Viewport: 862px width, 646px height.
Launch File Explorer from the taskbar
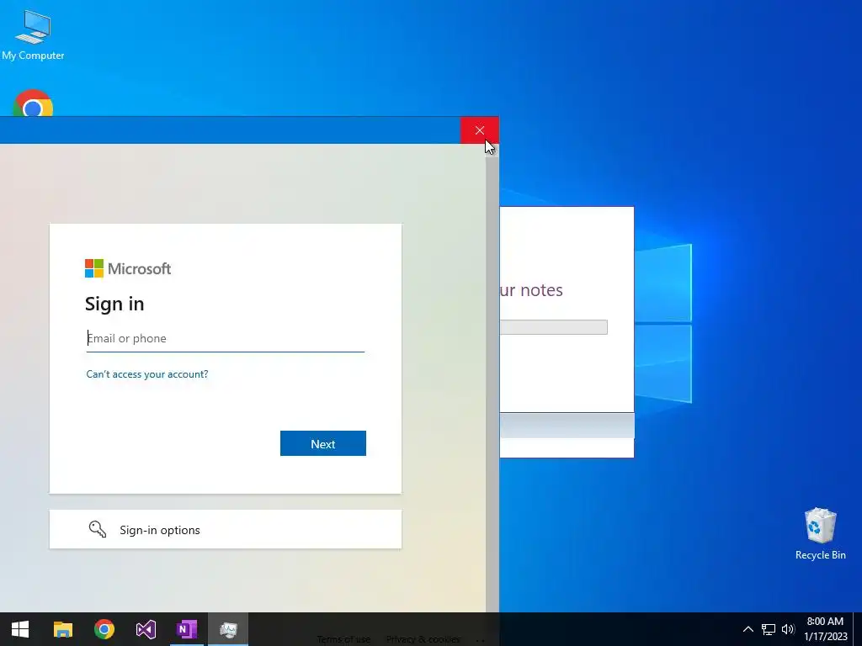pos(62,629)
